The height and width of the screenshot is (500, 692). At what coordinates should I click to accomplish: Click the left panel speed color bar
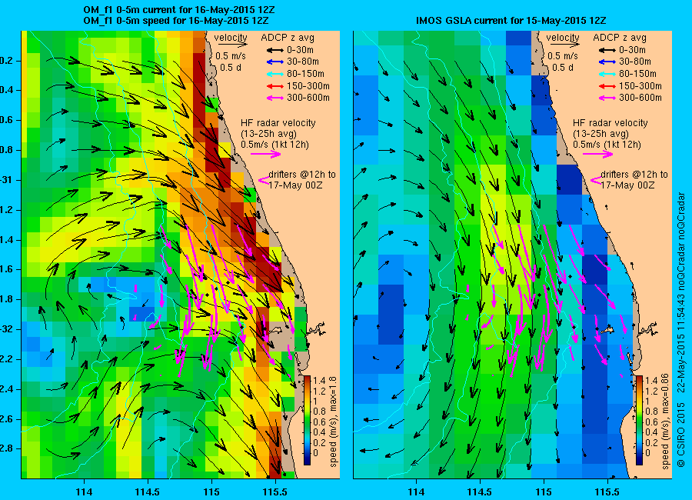click(307, 420)
